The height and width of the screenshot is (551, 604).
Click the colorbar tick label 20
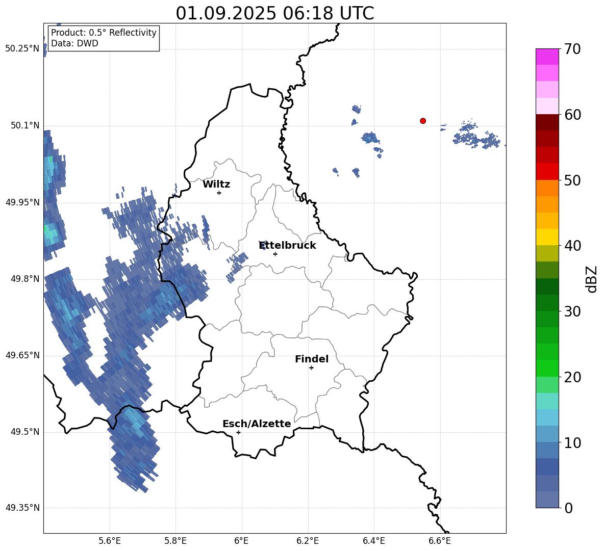pyautogui.click(x=572, y=377)
